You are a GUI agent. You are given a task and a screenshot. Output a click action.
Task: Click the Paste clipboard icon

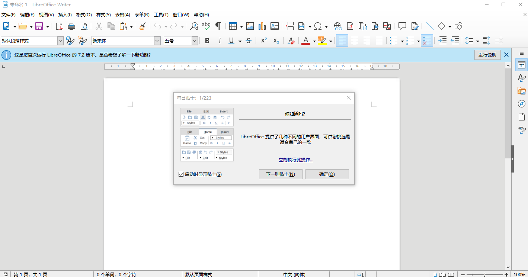[124, 26]
